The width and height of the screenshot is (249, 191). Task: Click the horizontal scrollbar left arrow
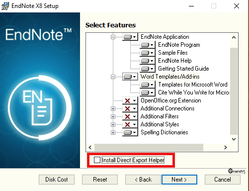tap(90, 147)
